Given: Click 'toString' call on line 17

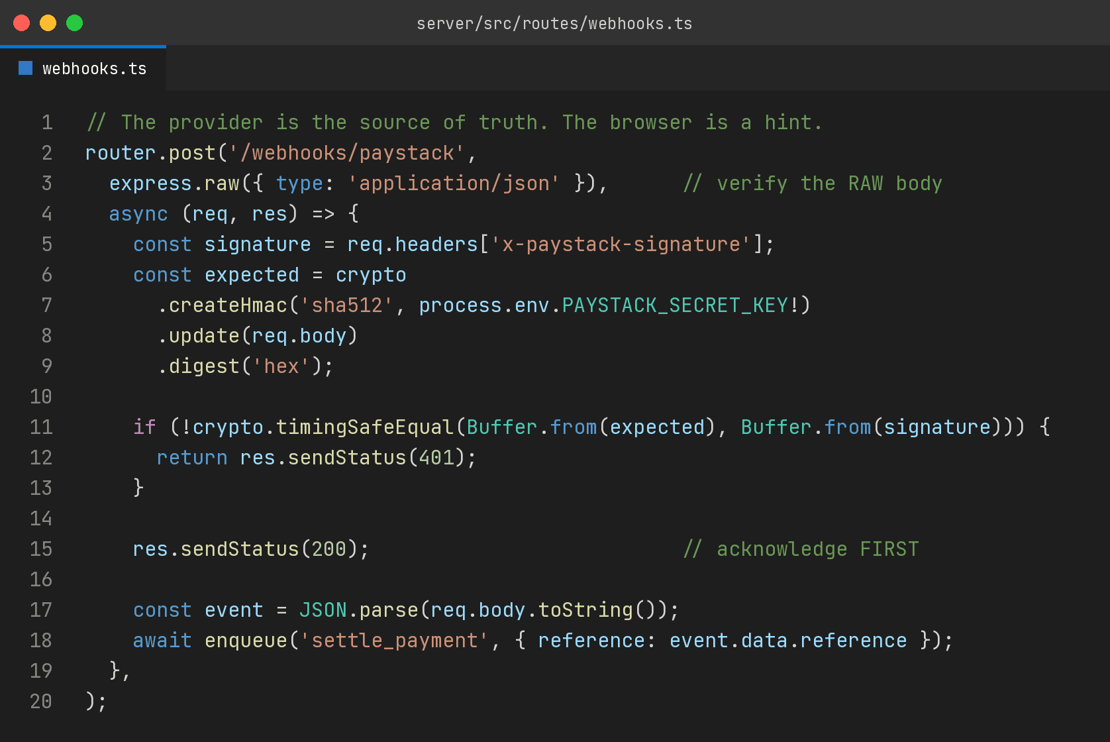Looking at the screenshot, I should pyautogui.click(x=585, y=610).
